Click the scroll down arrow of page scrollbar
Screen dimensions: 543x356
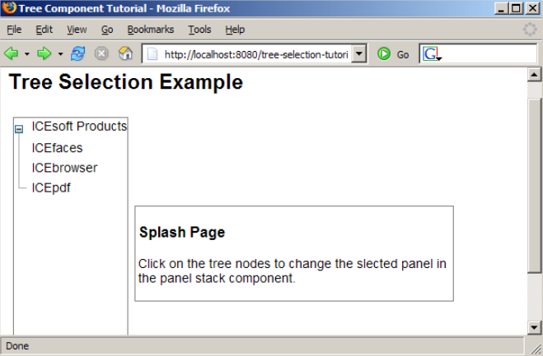(x=534, y=328)
